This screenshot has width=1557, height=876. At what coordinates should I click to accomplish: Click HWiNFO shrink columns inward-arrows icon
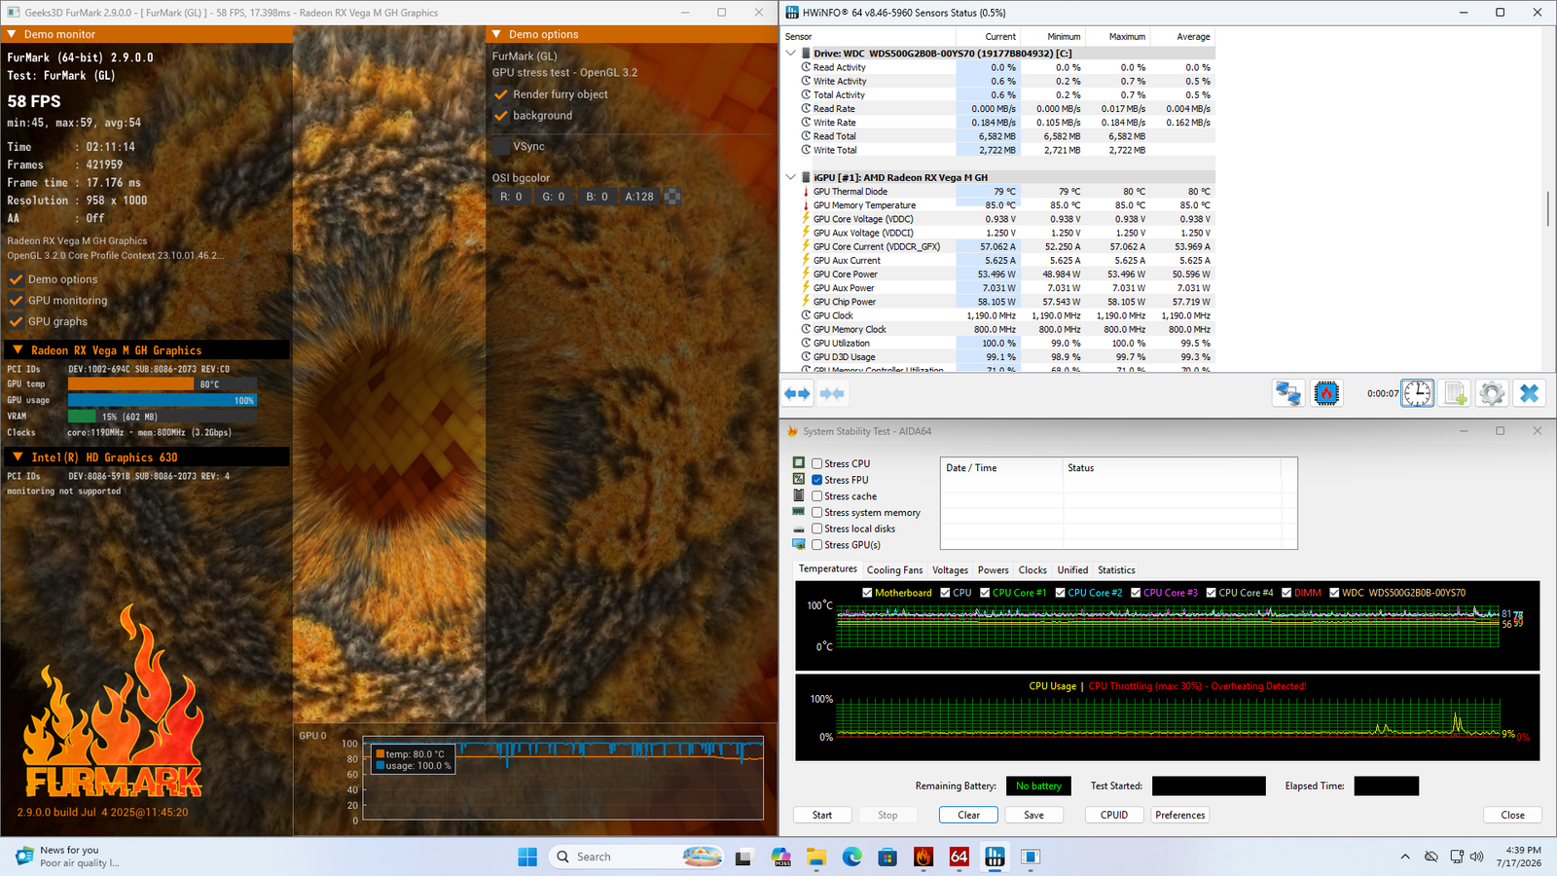point(832,393)
